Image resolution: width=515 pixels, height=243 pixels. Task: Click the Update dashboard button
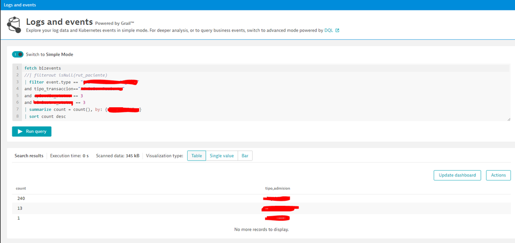pos(457,175)
